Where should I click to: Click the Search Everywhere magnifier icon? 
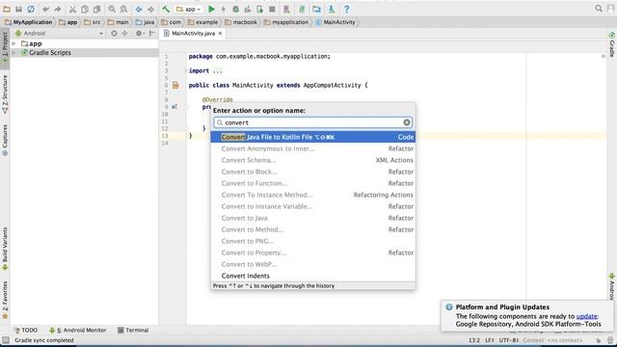tap(599, 9)
